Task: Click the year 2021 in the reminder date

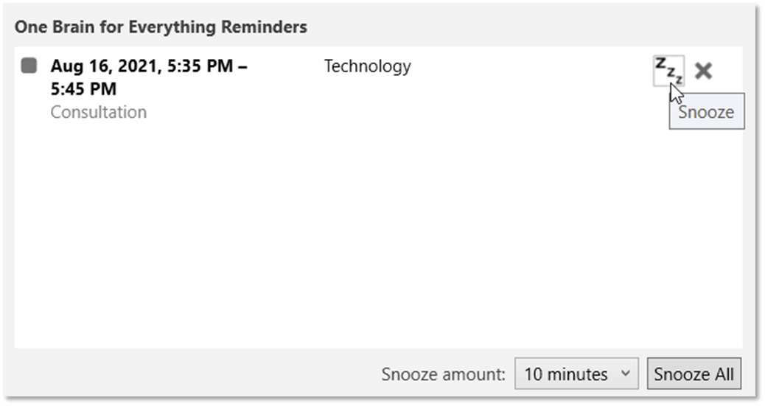Action: [127, 66]
